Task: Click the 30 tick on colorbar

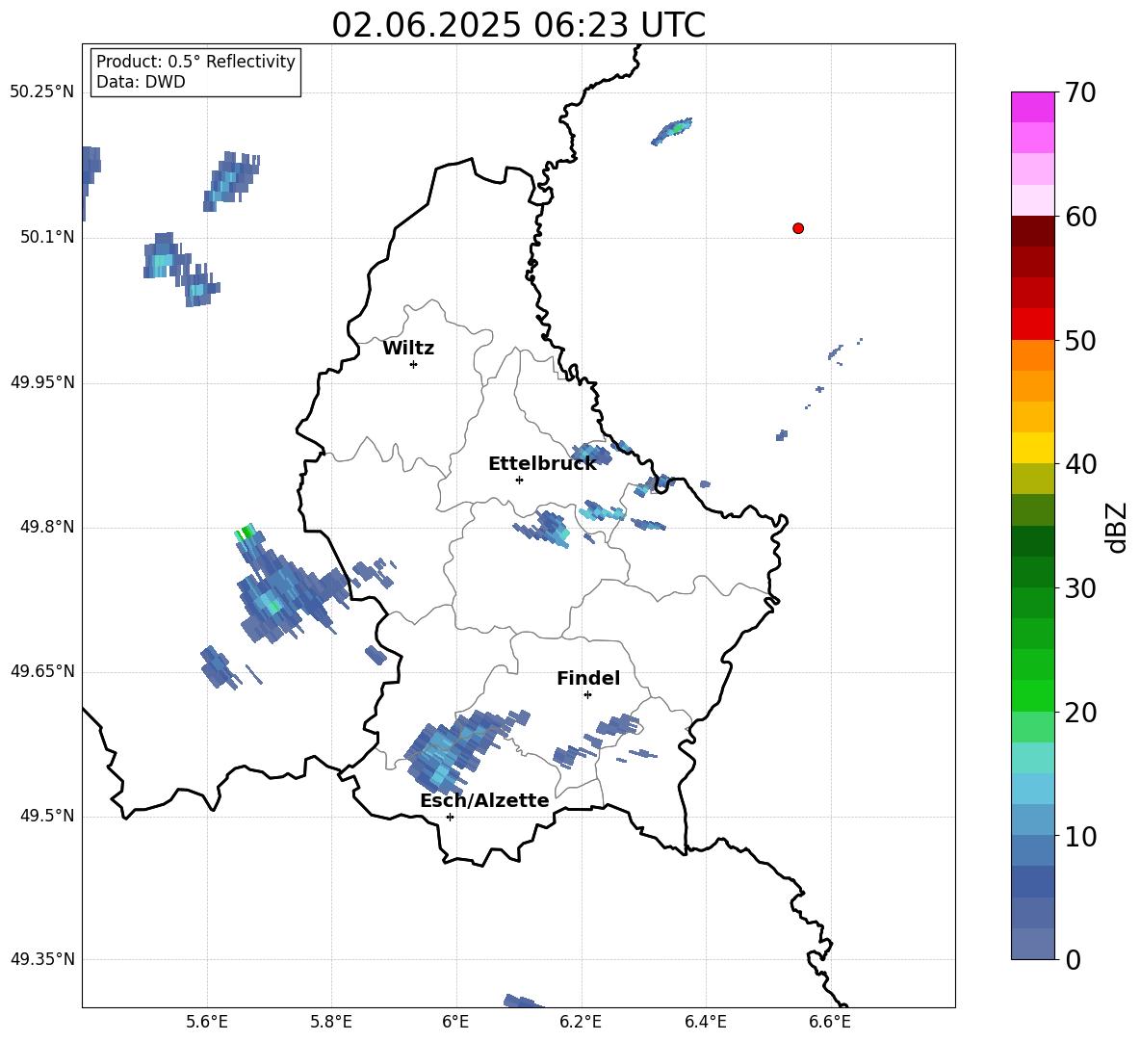Action: click(1079, 588)
